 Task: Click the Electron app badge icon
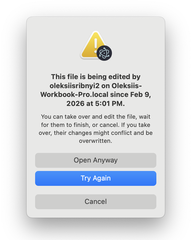(104, 53)
